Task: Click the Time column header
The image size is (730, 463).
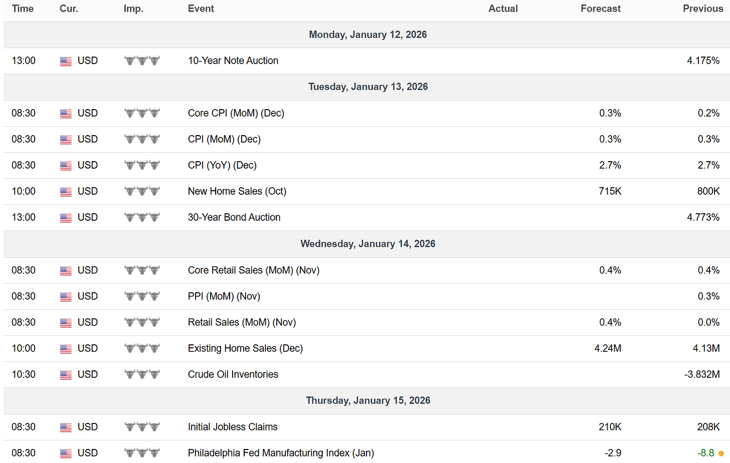Action: (23, 9)
